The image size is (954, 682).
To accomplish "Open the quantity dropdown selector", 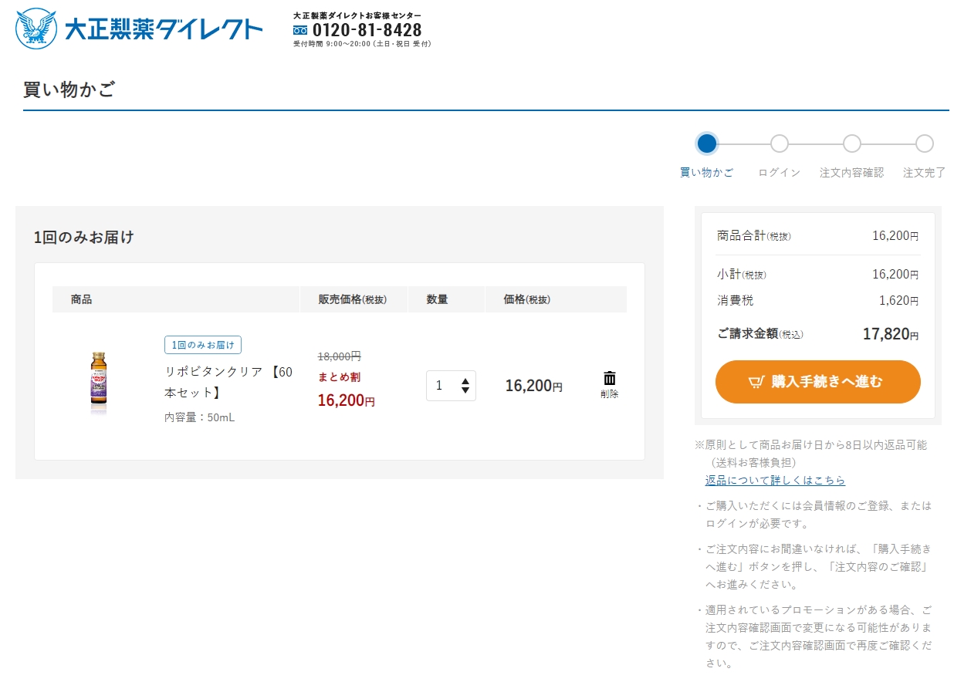I will pyautogui.click(x=451, y=386).
